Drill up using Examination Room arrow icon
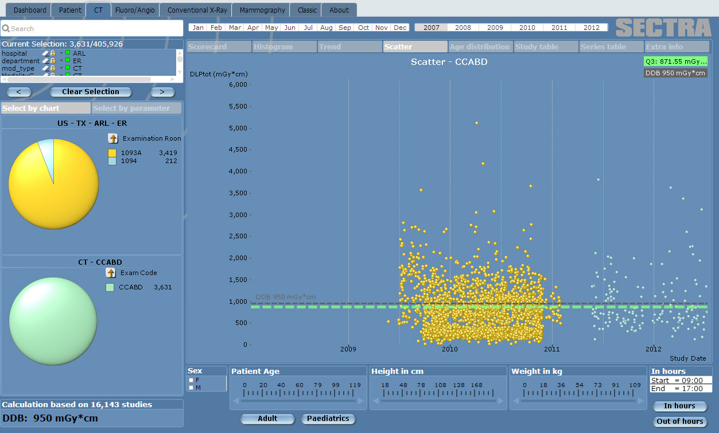Viewport: 719px width, 433px height. [113, 138]
